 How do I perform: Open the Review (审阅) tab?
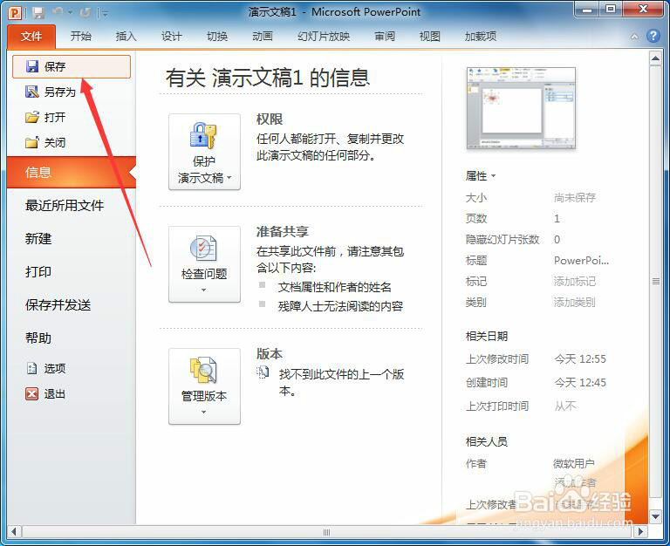point(385,37)
